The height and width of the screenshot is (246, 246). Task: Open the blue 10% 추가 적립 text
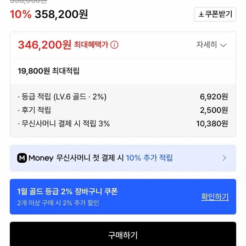coord(149,158)
